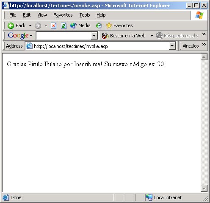The image size is (210, 203).
Task: Refresh the page with green arrows icon
Action: pos(64,26)
